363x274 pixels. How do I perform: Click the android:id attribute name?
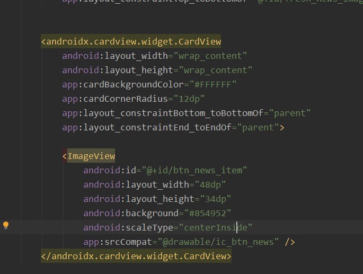[110, 171]
